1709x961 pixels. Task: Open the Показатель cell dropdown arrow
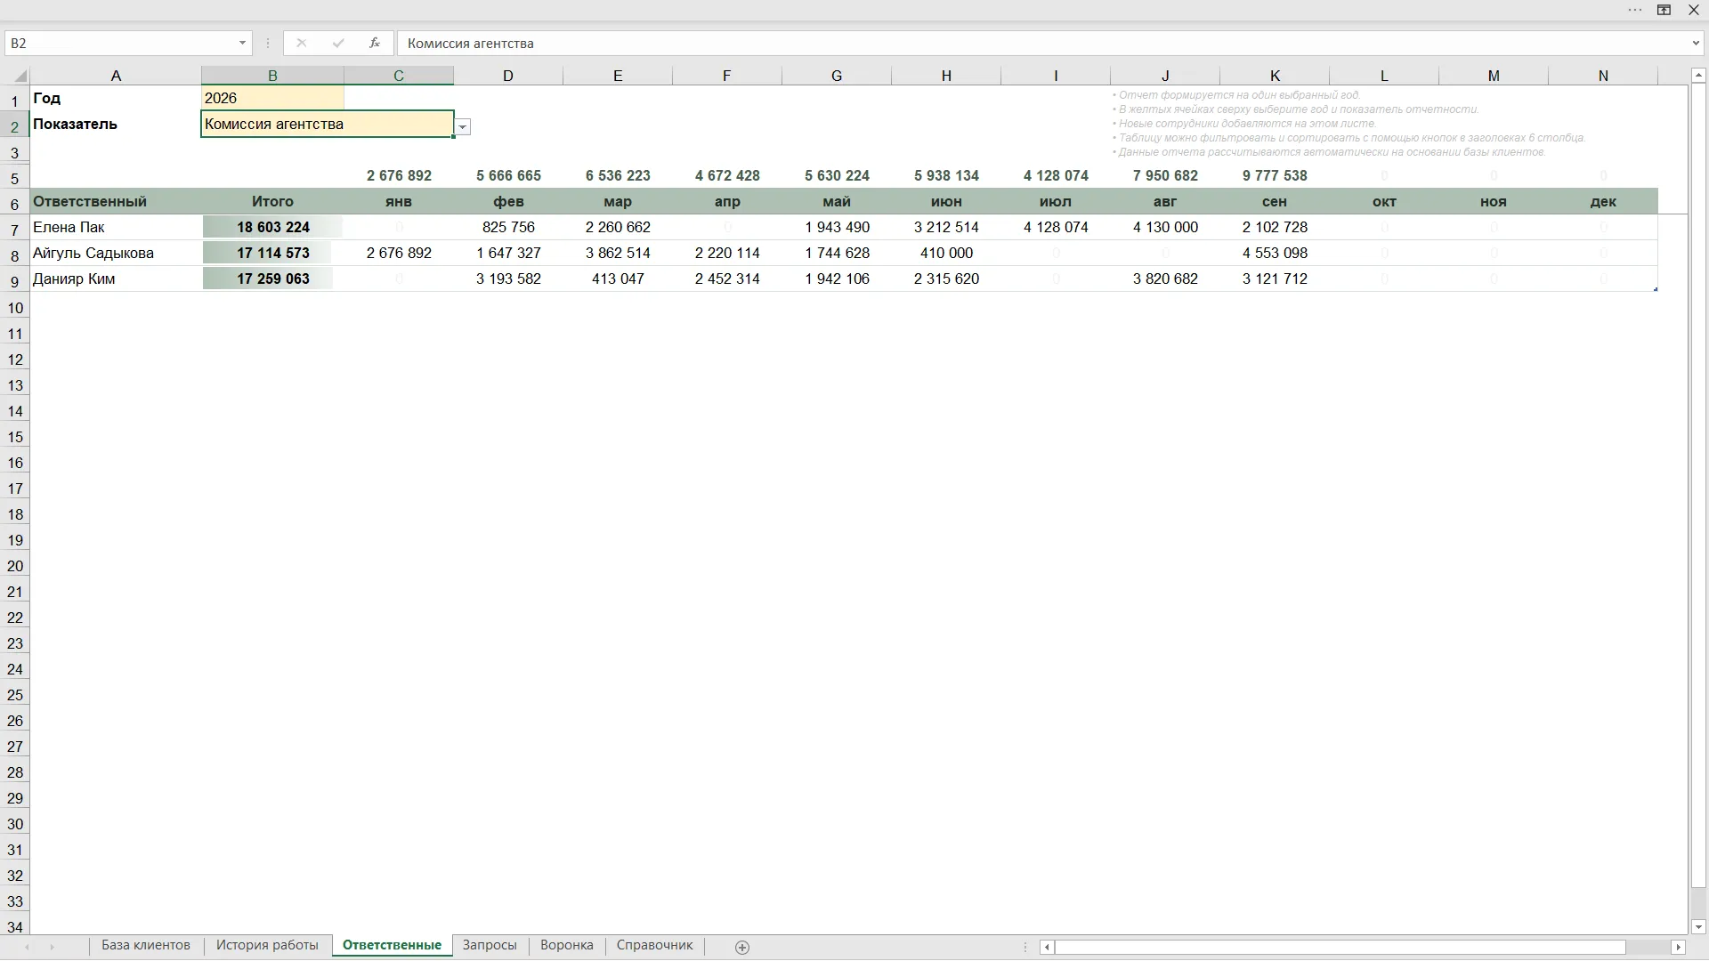463,127
